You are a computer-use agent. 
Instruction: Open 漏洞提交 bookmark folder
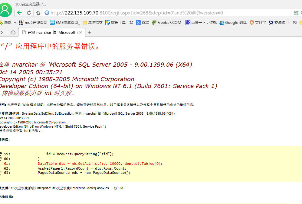point(93,23)
